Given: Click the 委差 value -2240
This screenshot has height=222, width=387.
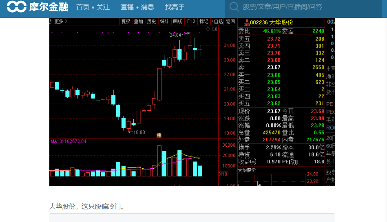Looking at the screenshot, I should 317,31.
